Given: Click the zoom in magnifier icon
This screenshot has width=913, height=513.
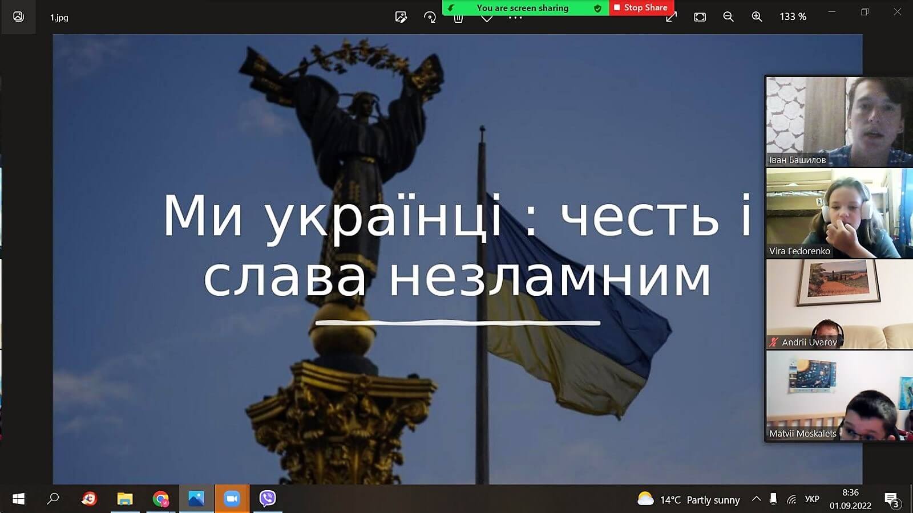Looking at the screenshot, I should pos(757,17).
